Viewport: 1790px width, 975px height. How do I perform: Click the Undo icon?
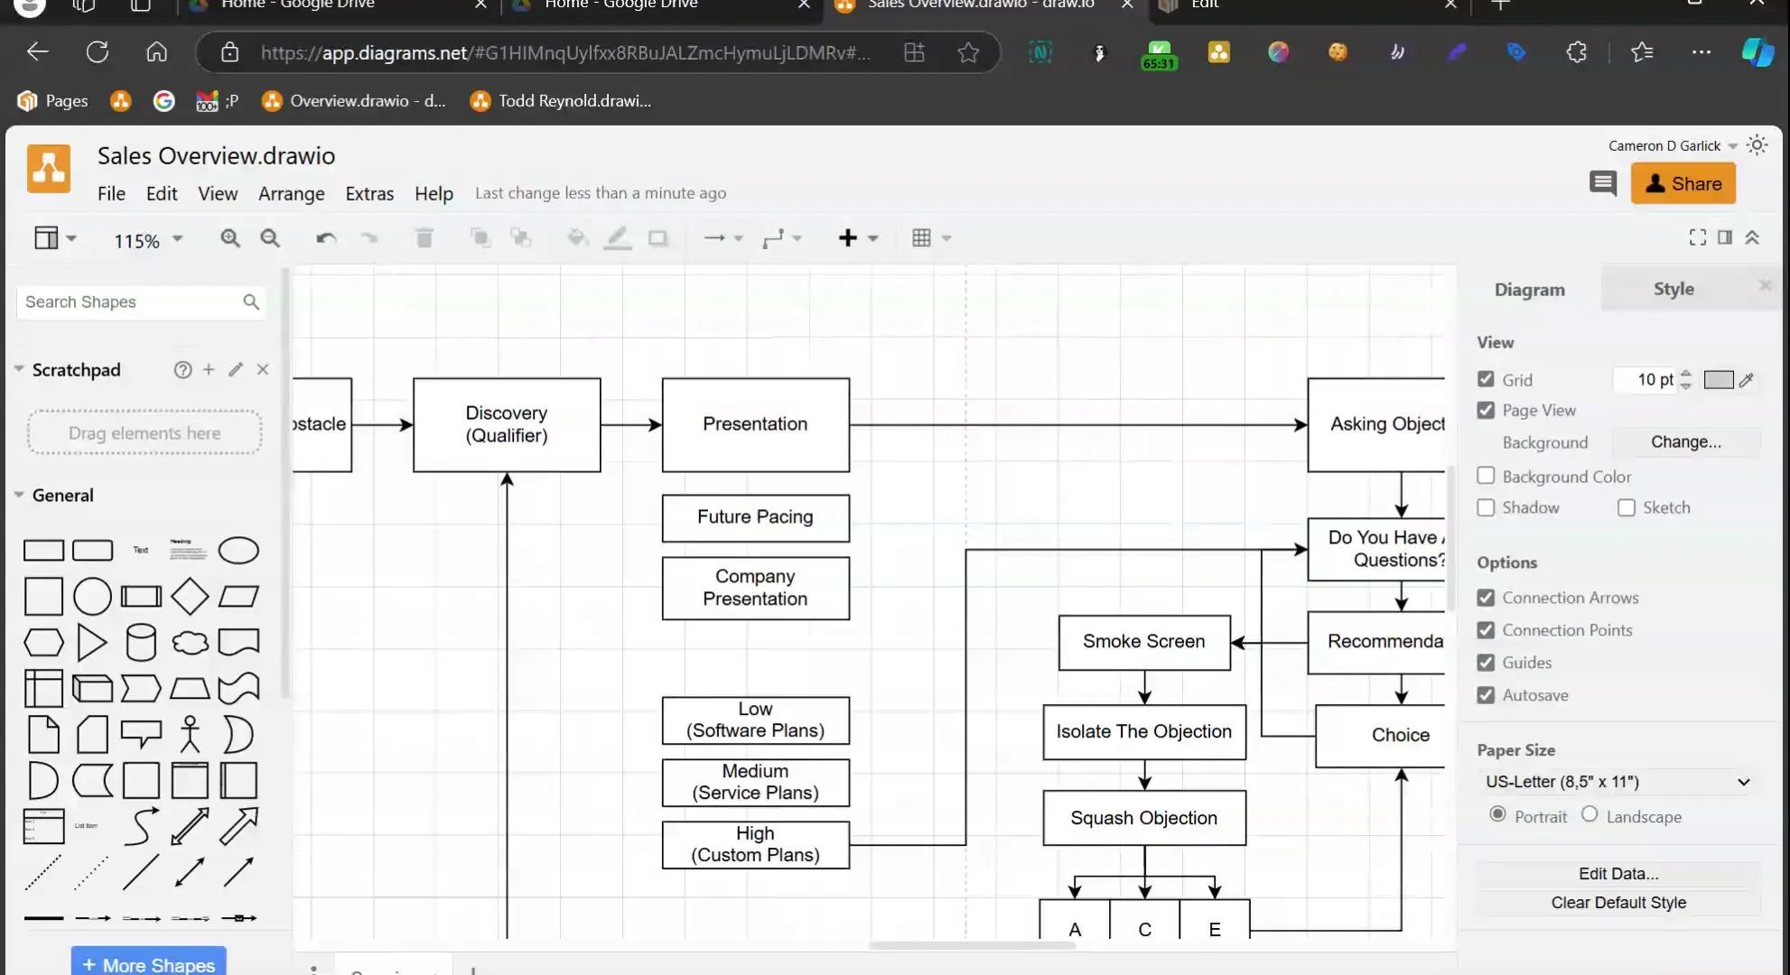(325, 237)
